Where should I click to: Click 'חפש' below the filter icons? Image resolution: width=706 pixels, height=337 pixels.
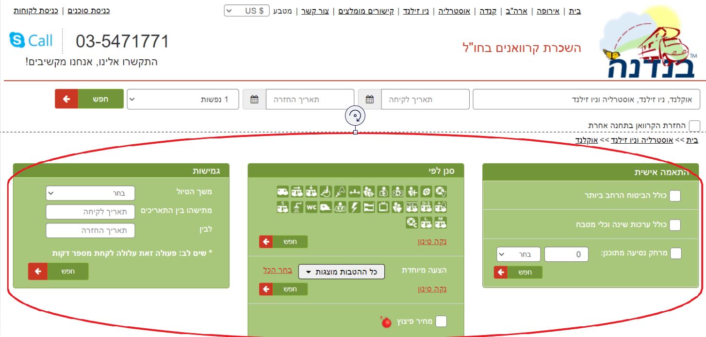pyautogui.click(x=283, y=241)
